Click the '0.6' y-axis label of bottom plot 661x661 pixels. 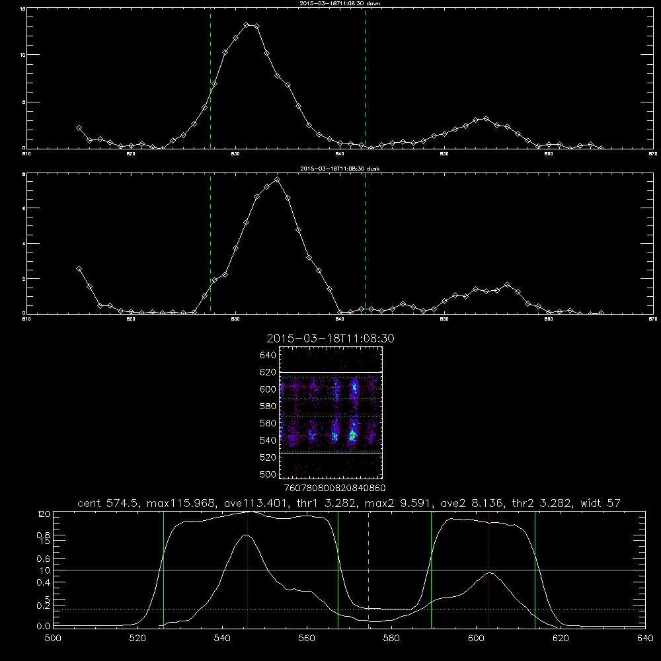44,559
